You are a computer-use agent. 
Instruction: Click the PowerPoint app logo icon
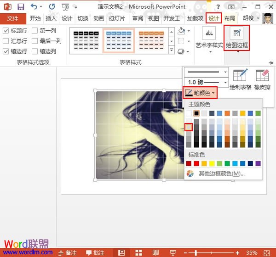point(7,7)
